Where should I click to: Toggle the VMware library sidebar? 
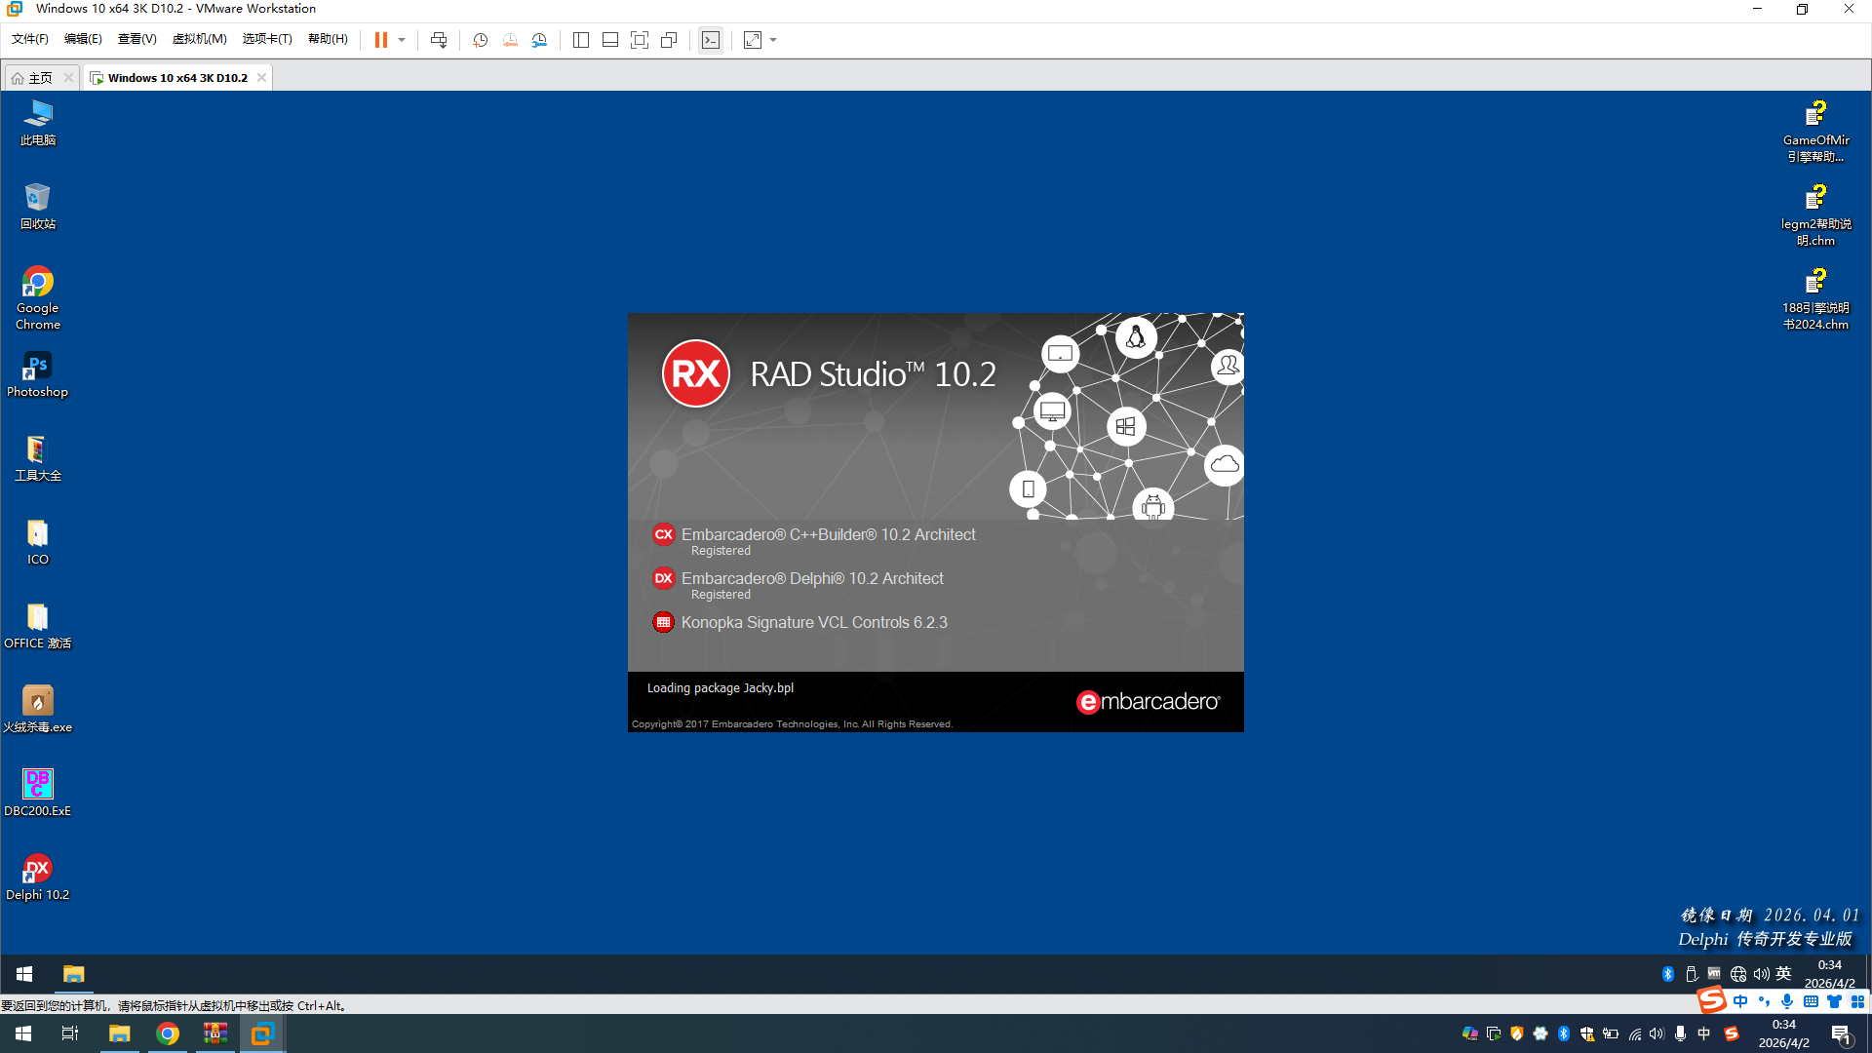click(x=581, y=40)
